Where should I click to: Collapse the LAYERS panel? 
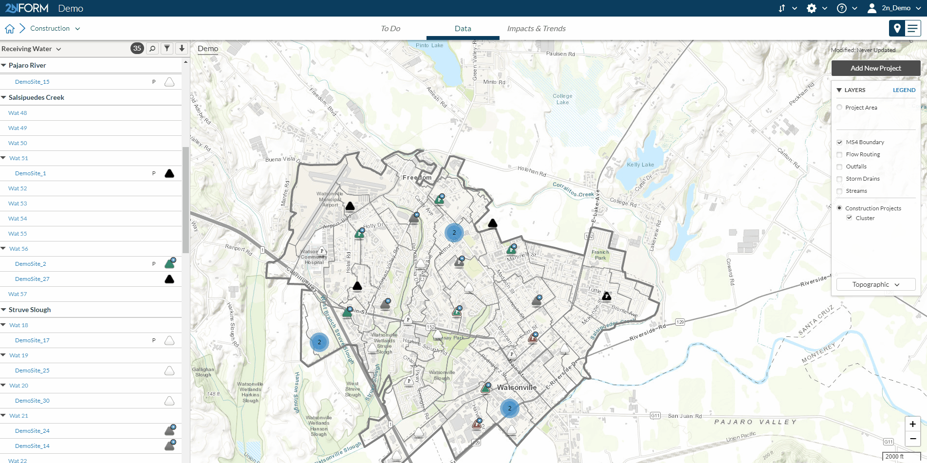(x=839, y=90)
